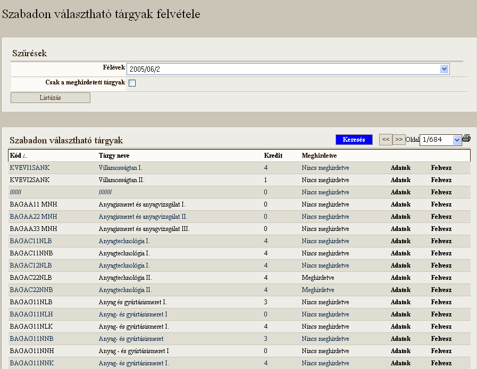Click Felvesz for BAGAG11NNB row

click(x=441, y=339)
